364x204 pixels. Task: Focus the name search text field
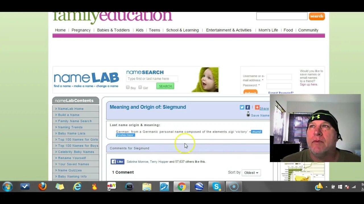click(x=152, y=79)
